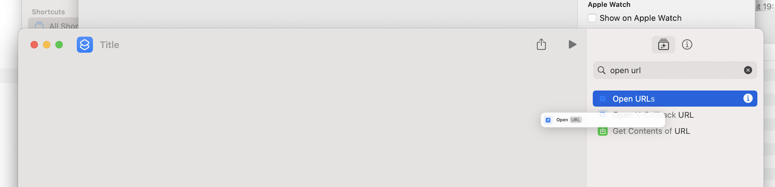Click the blue Shortcuts icon beside Title
The width and height of the screenshot is (775, 187).
click(85, 45)
